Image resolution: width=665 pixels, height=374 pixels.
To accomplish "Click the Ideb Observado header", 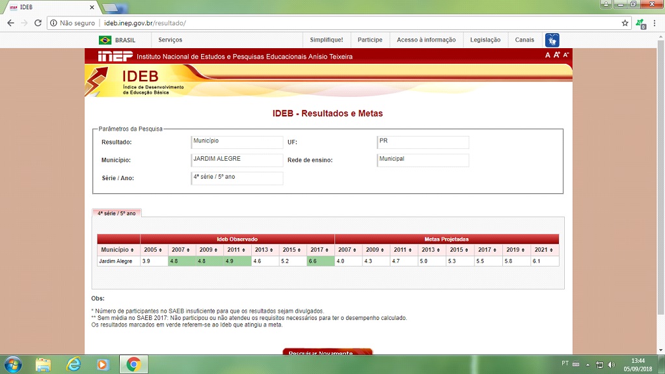I will tap(237, 239).
